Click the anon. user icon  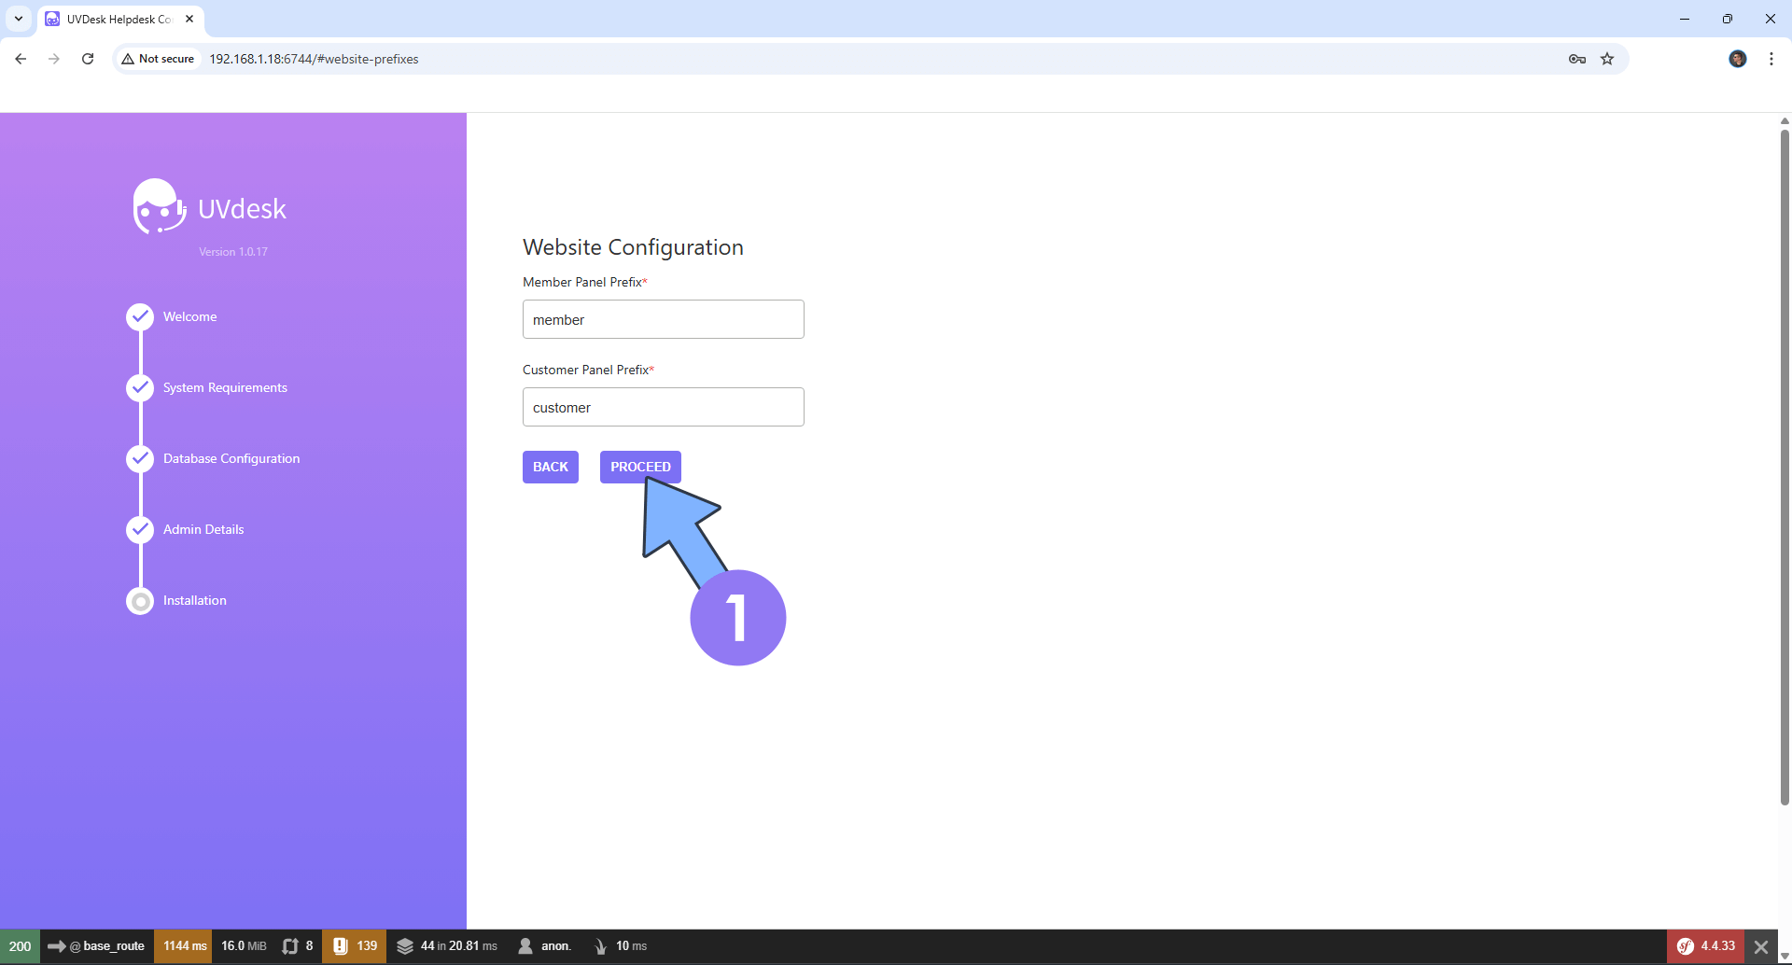(525, 946)
